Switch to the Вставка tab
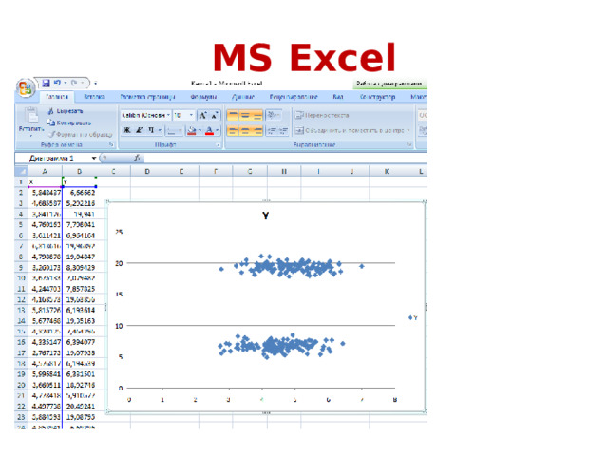Screen dimensions: 608x456 click(x=94, y=97)
